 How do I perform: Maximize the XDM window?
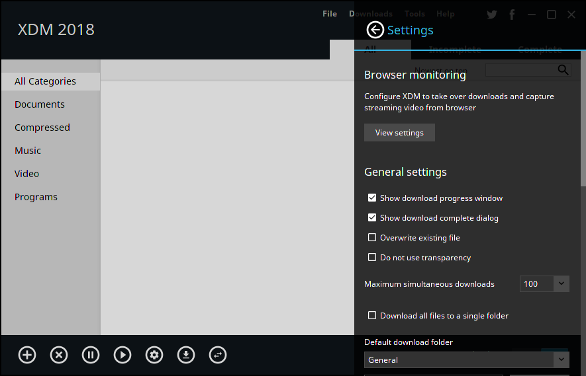tap(552, 15)
